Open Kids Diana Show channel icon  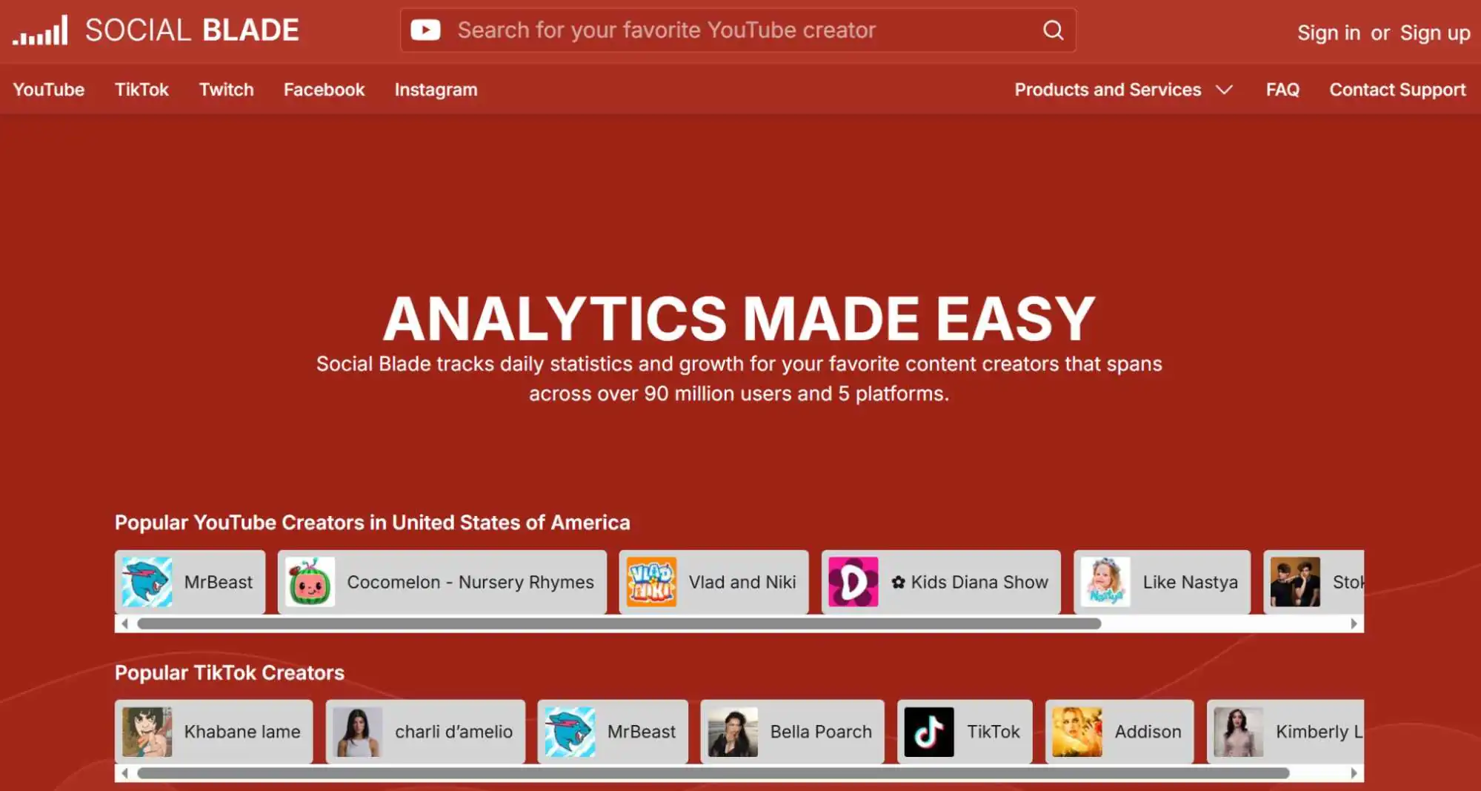tap(852, 581)
